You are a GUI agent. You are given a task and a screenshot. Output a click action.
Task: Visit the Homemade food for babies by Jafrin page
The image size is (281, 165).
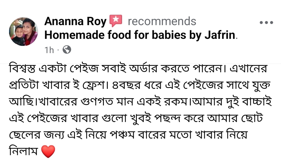140,35
